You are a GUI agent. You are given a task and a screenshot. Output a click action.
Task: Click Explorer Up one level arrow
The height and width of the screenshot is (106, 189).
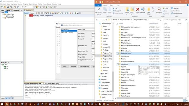click(x=106, y=20)
